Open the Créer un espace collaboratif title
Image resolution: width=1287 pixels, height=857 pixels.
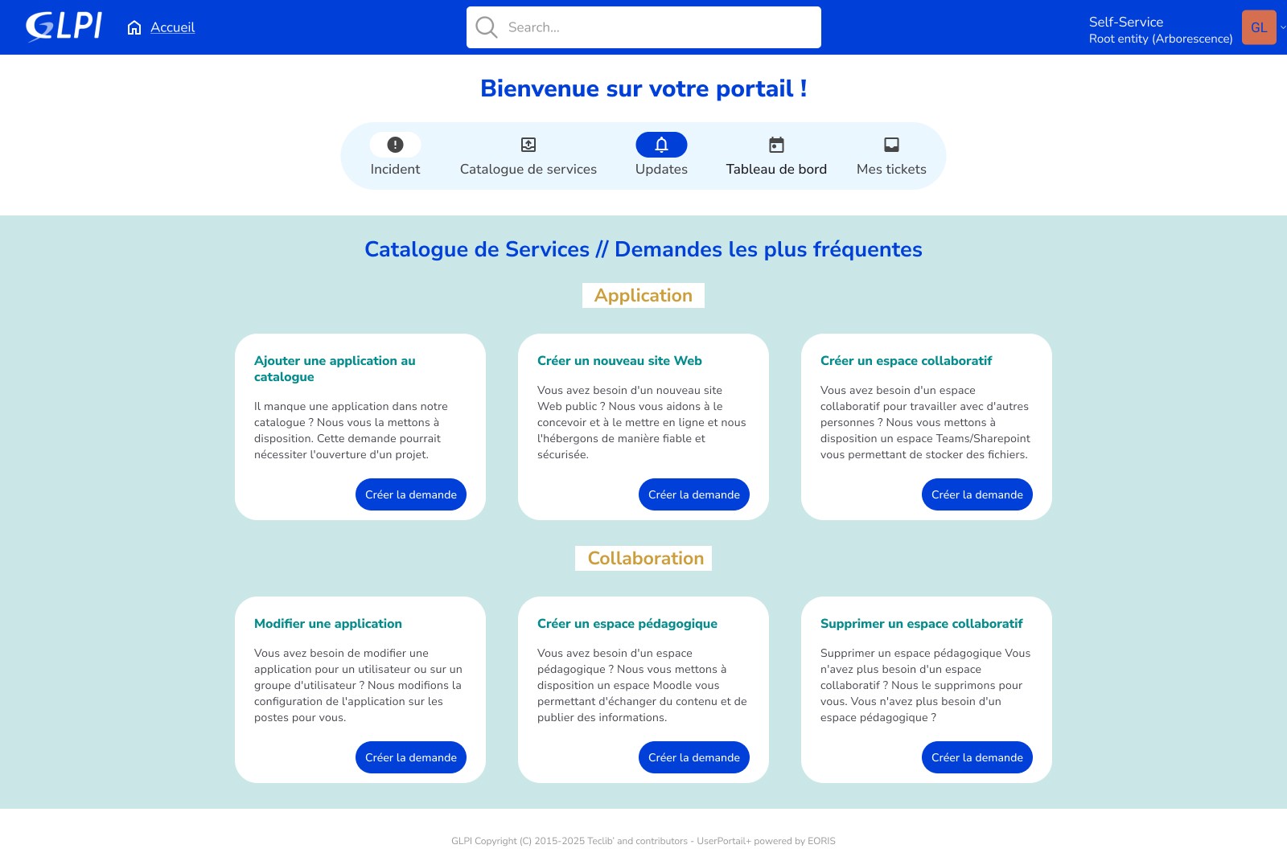906,361
